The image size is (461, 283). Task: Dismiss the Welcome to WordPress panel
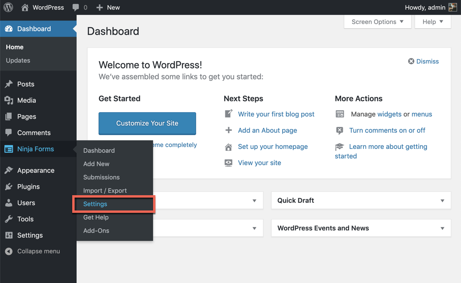tap(423, 61)
